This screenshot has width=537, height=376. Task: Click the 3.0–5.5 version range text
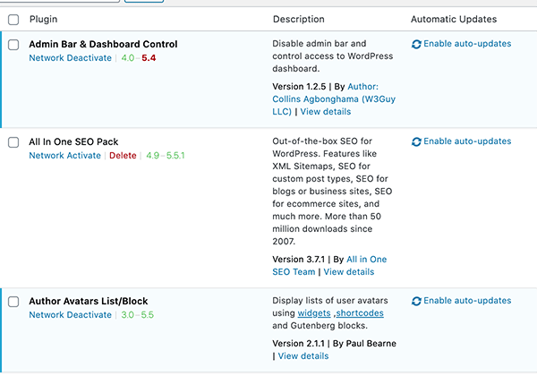137,315
